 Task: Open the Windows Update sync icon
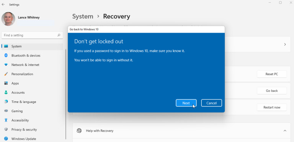[x=6, y=139]
